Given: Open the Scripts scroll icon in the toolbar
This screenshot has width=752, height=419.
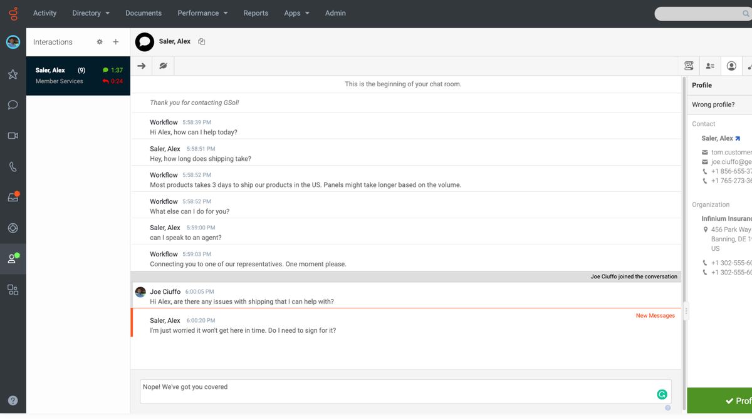Looking at the screenshot, I should 689,66.
